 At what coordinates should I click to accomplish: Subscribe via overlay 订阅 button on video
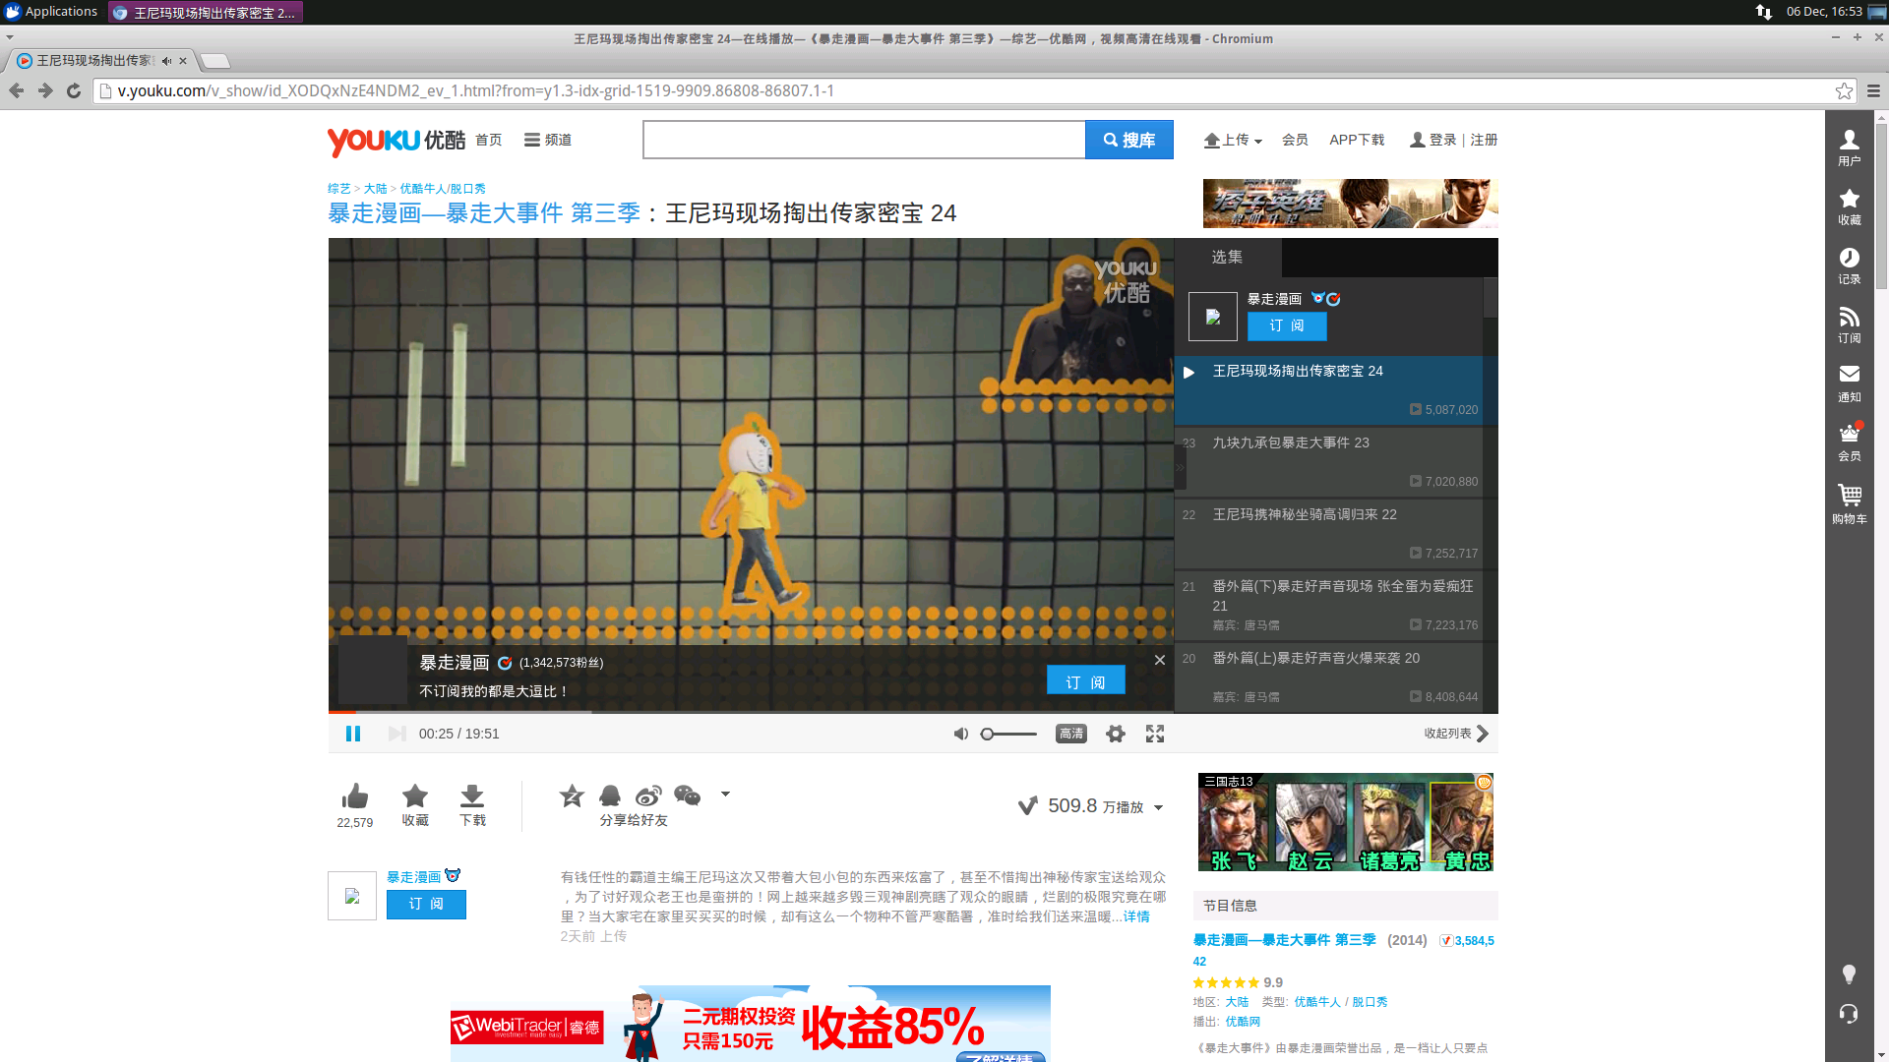1085,681
